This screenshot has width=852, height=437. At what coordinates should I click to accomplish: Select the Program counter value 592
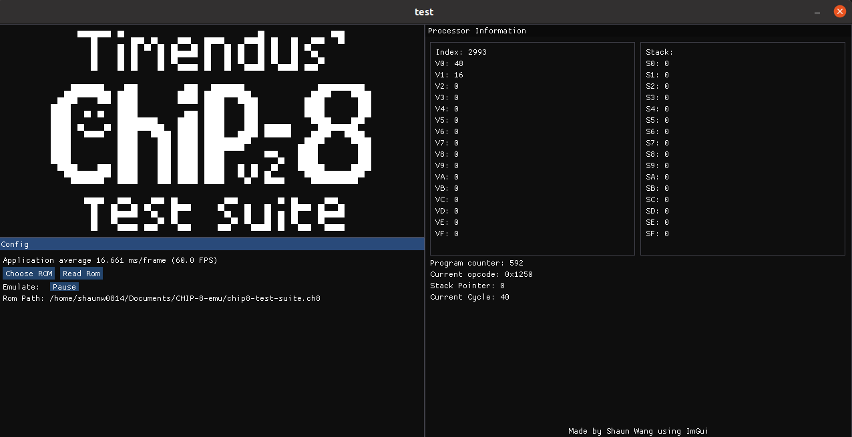[476, 263]
